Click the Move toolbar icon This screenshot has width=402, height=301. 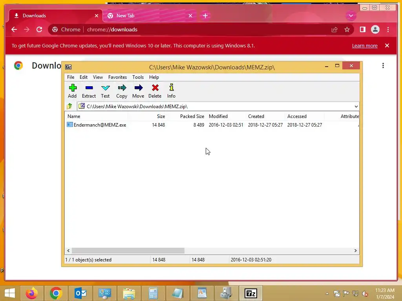pos(138,91)
